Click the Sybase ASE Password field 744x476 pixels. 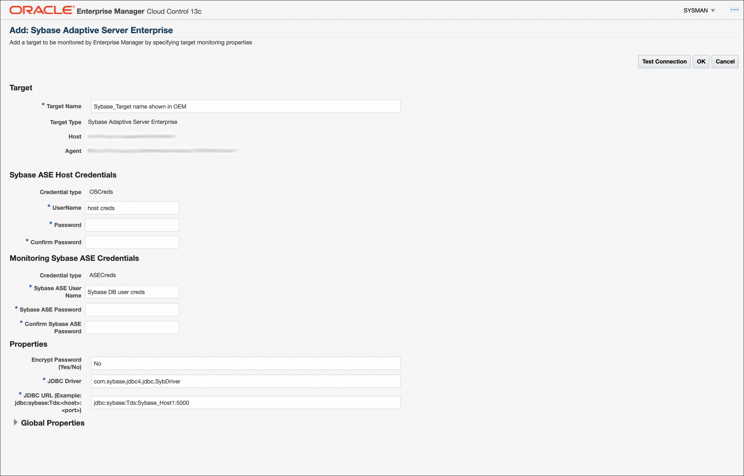tap(132, 310)
